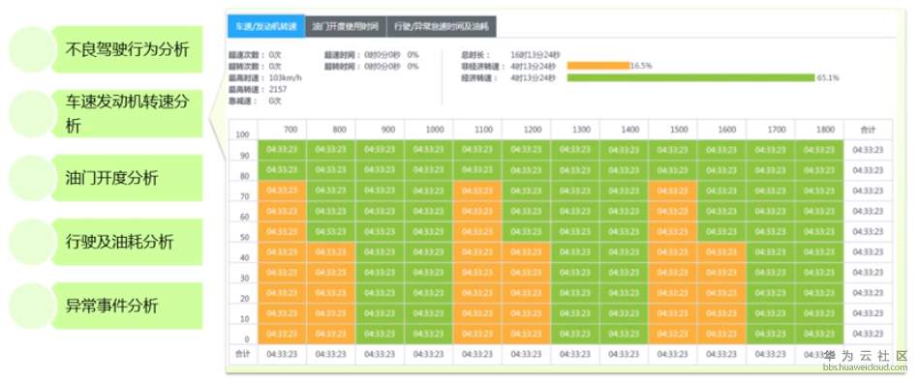
Task: Click the circle icon beside 油门开度分析
Action: click(x=33, y=178)
